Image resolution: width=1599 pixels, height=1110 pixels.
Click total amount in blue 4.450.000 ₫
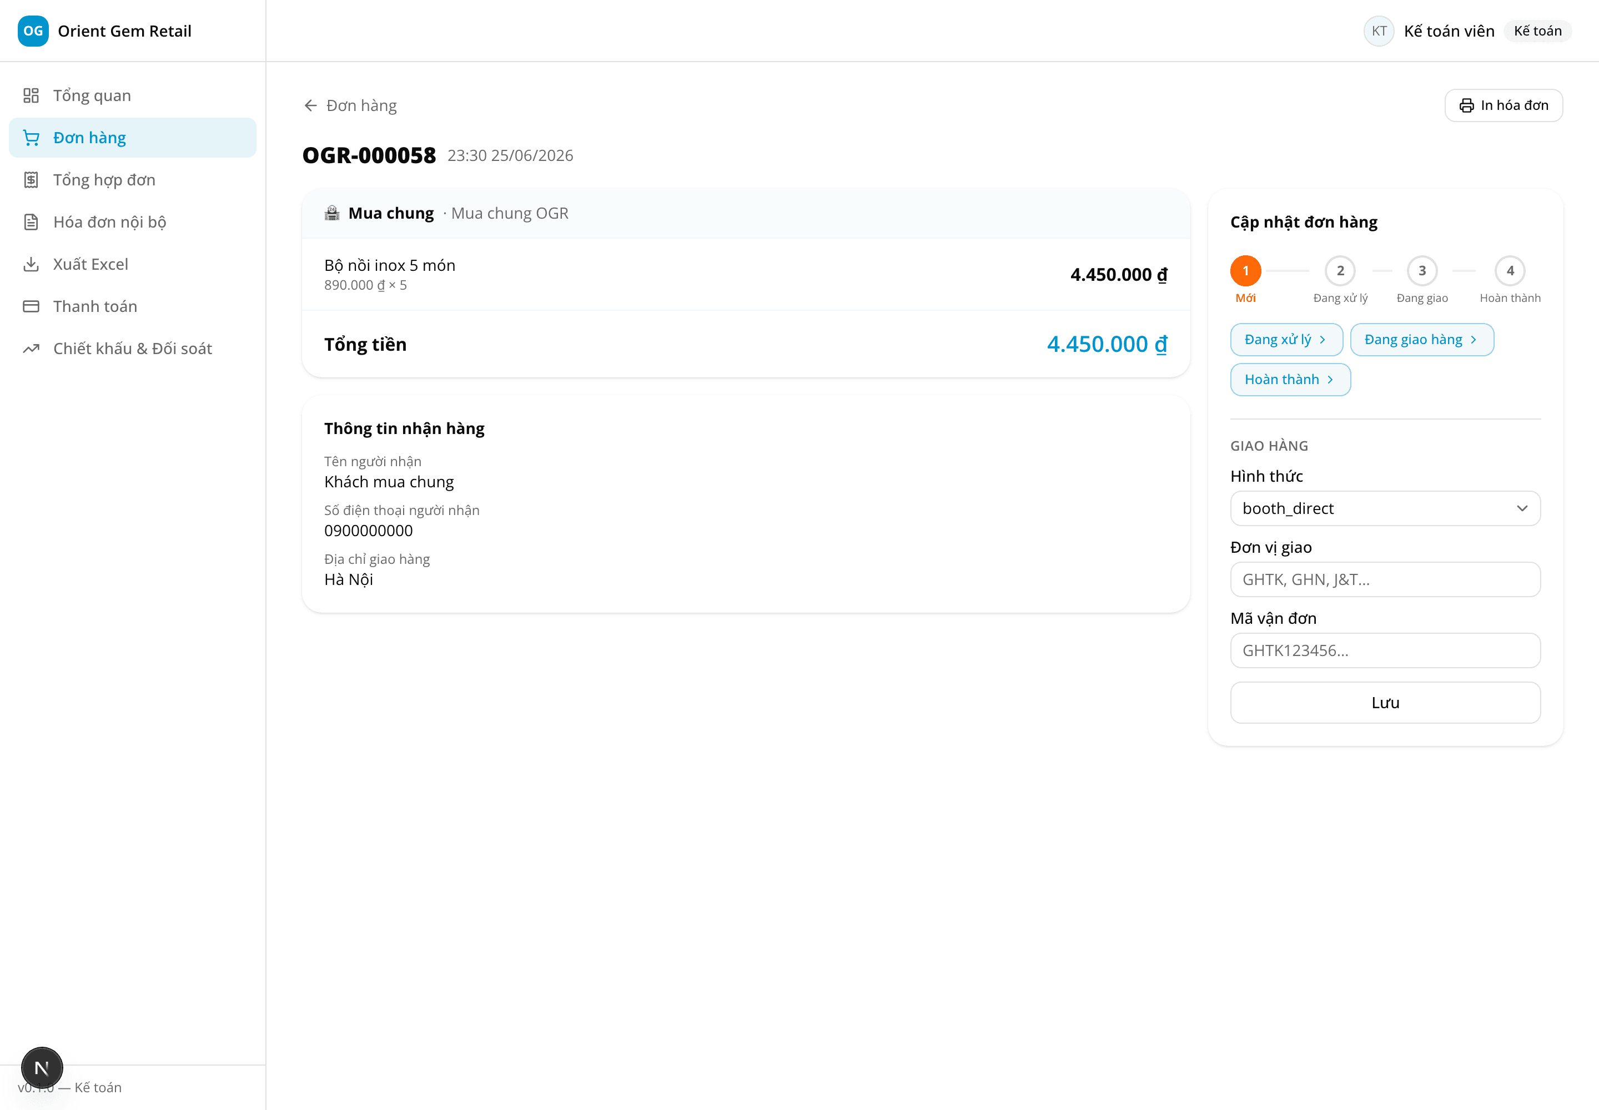point(1107,344)
